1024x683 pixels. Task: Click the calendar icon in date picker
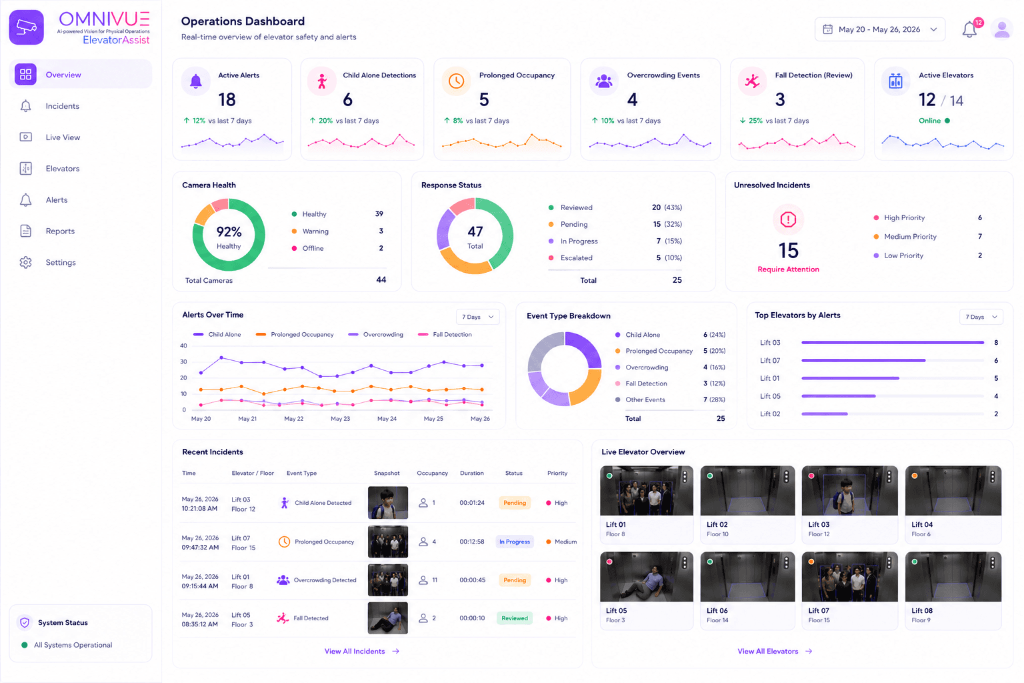(x=827, y=29)
